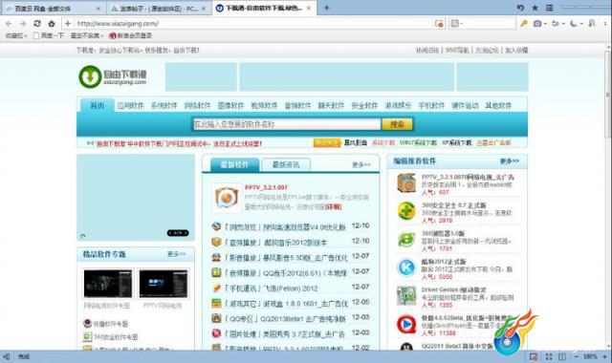612x363 pixels.
Task: Open the 其他软件 category menu
Action: (498, 106)
